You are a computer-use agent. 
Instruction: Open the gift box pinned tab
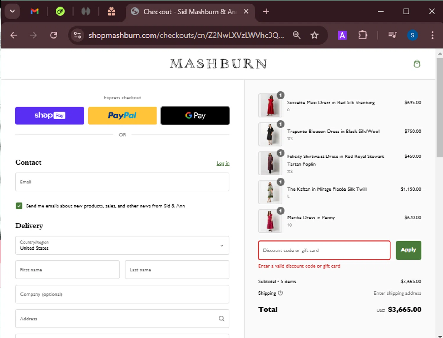click(x=111, y=12)
